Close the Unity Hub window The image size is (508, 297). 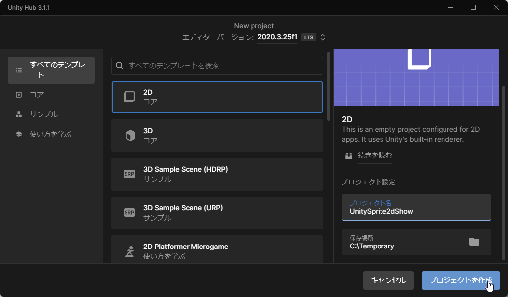pyautogui.click(x=496, y=7)
